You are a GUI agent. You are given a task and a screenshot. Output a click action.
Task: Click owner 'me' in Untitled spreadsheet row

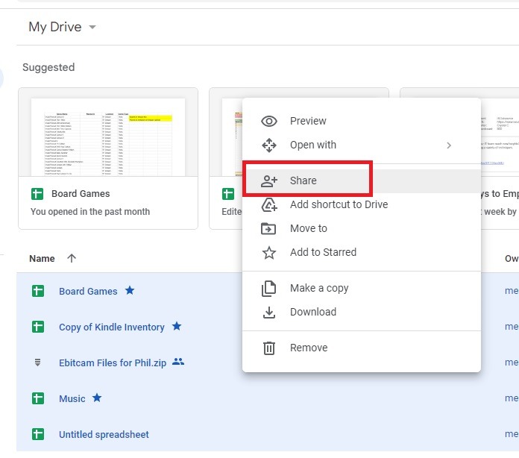click(x=511, y=434)
